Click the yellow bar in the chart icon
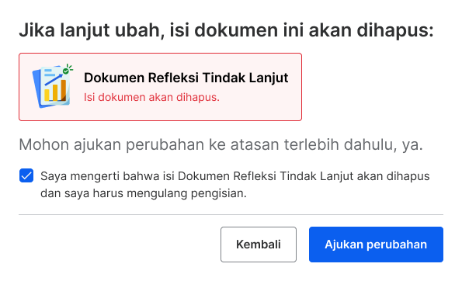This screenshot has width=462, height=281. [x=47, y=95]
